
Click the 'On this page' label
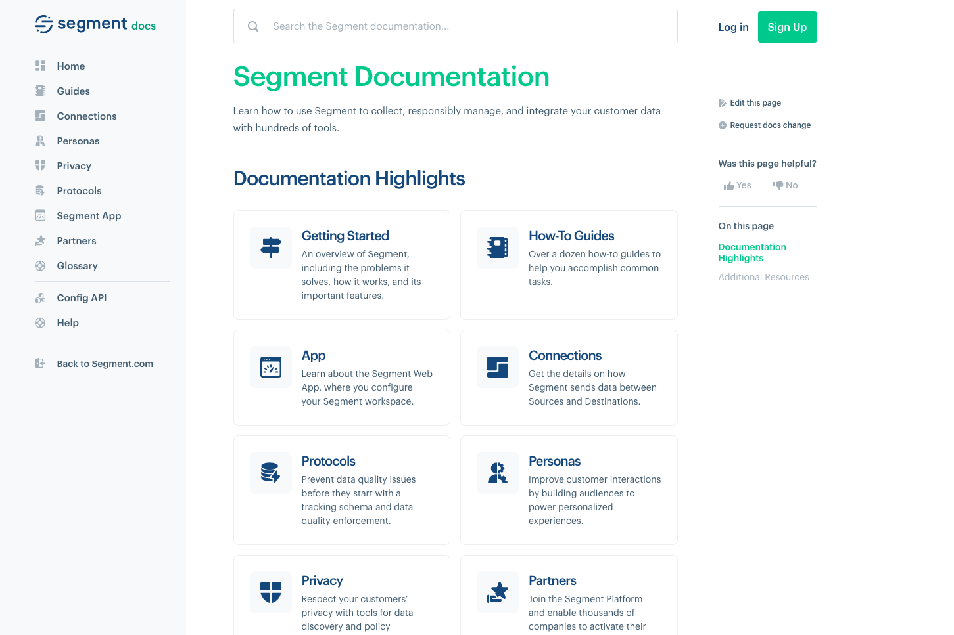pos(746,226)
